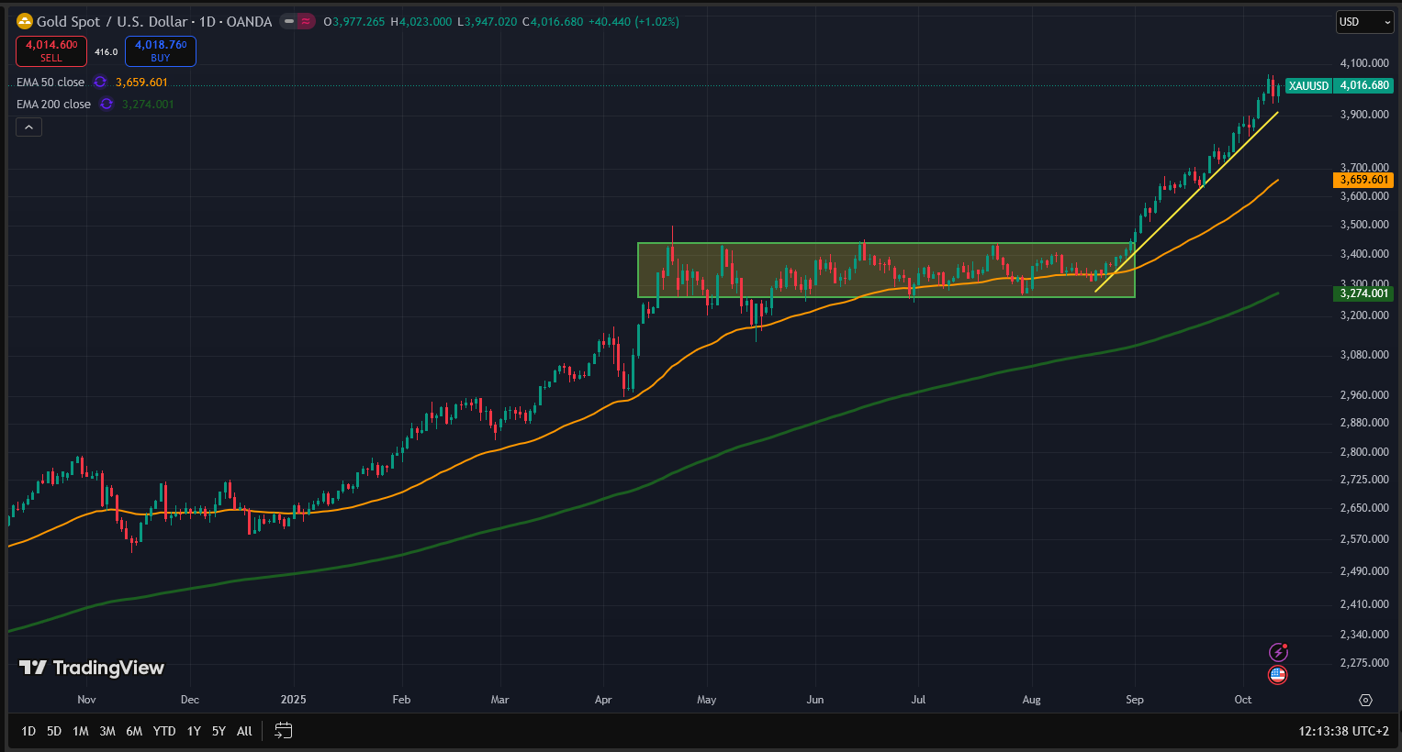
Task: Switch to the YTD time range
Action: pos(164,731)
